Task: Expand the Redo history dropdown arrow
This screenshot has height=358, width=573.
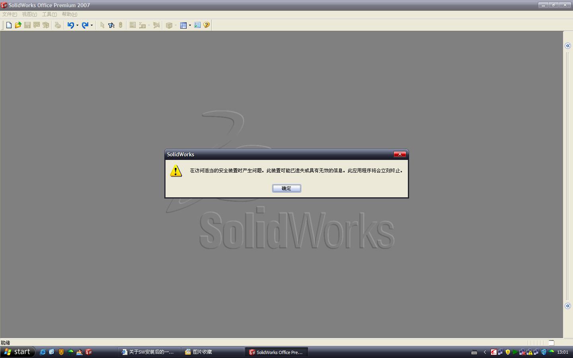Action: 92,25
